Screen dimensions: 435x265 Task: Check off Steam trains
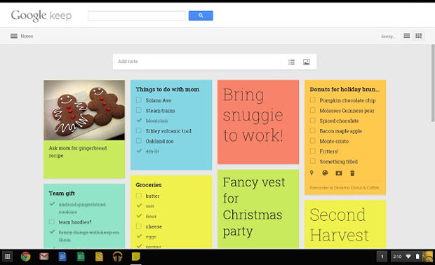click(139, 110)
